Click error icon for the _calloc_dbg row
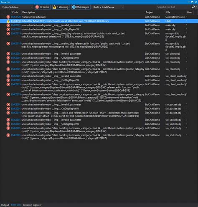Image resolution: width=198 pixels, height=207 pixels. [8, 113]
